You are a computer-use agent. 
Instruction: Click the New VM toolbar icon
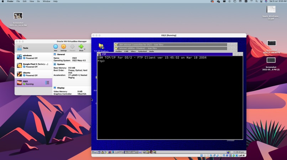56,48
